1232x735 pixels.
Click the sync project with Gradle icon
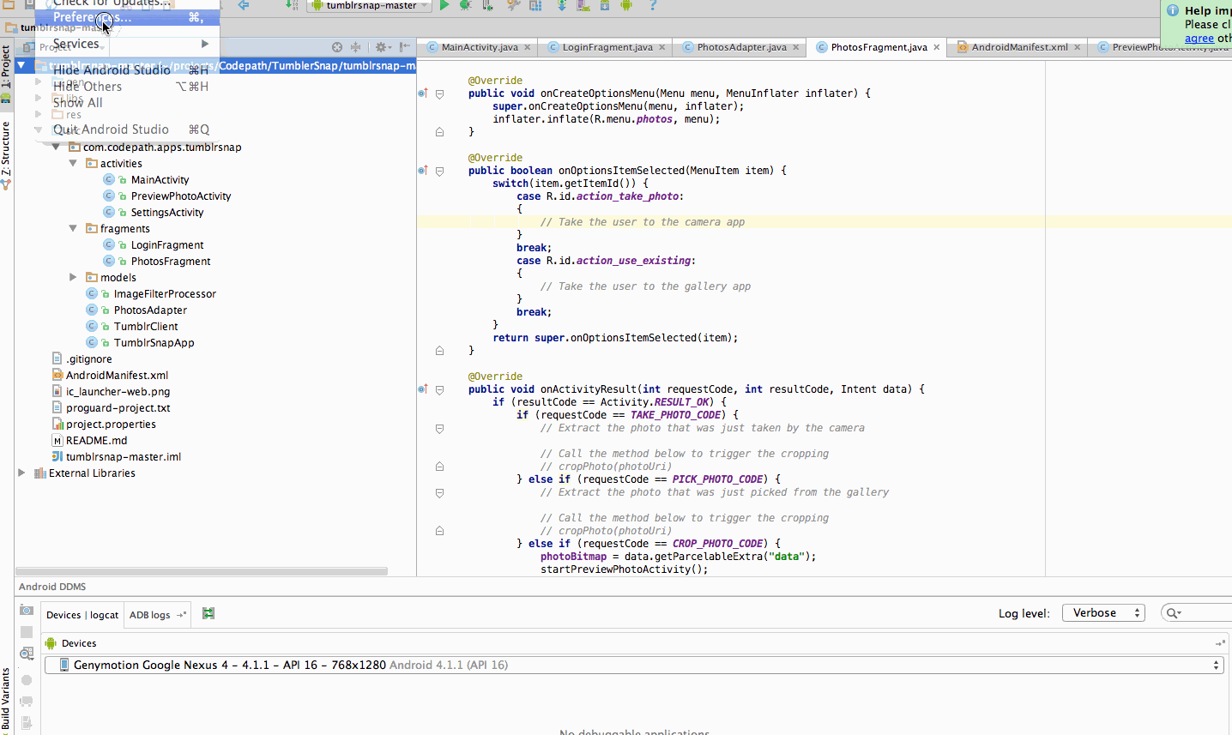click(561, 5)
